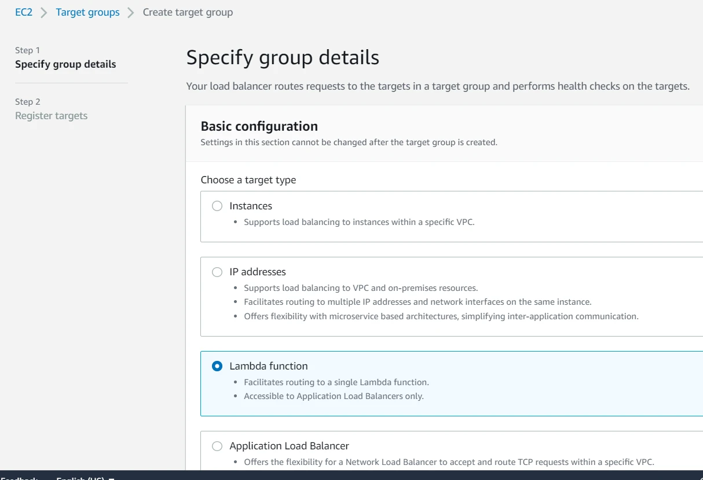
Task: Click the chevron icon after Target groups breadcrumb
Action: coord(131,13)
